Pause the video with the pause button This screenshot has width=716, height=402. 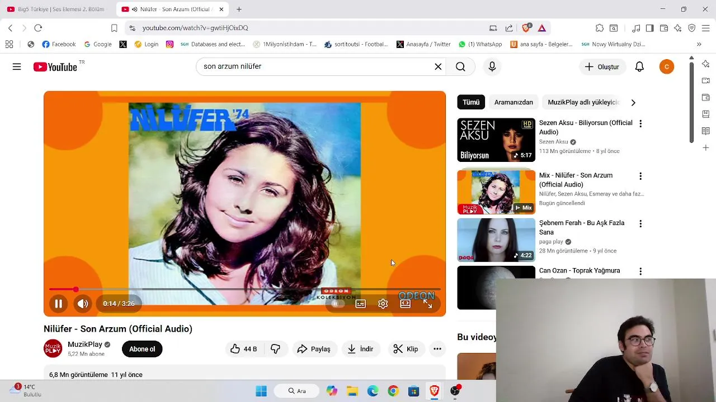[x=58, y=304]
